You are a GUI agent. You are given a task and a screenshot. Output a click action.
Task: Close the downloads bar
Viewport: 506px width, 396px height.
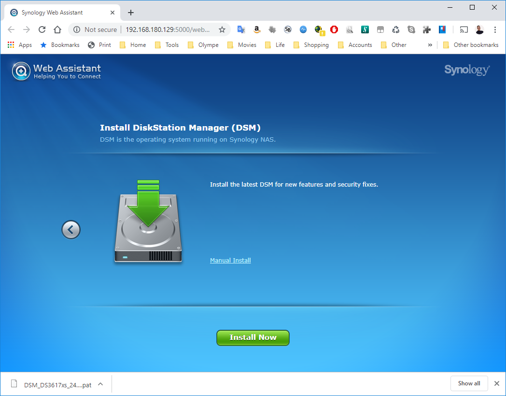point(497,383)
